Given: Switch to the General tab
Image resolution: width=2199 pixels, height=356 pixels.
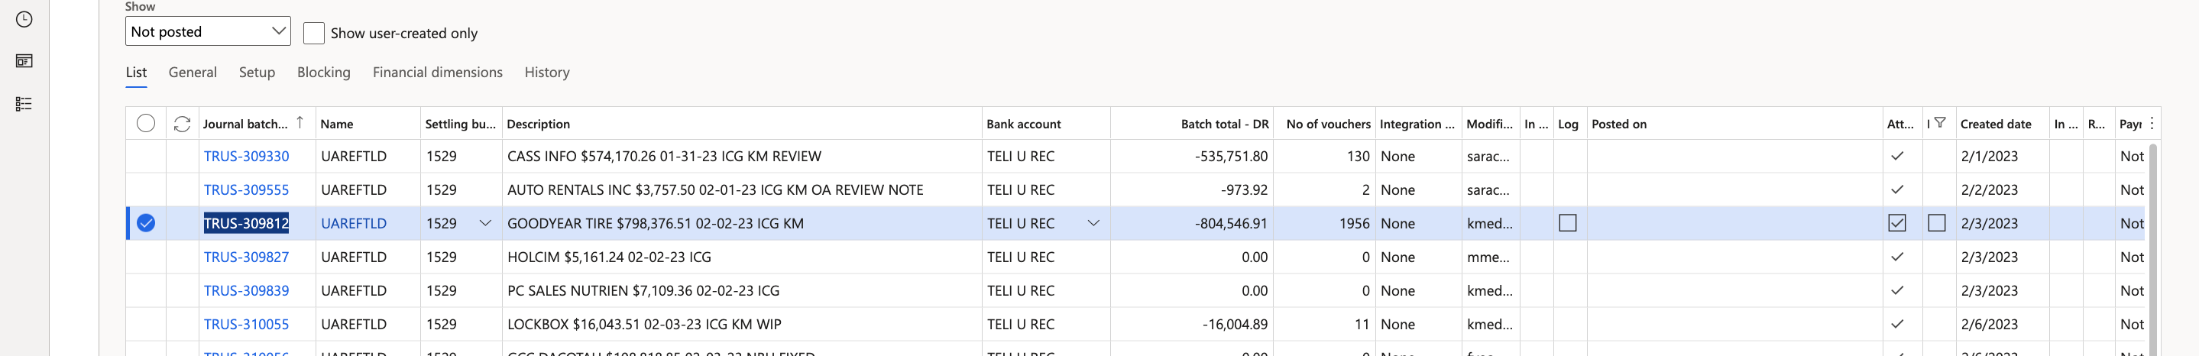Looking at the screenshot, I should [x=192, y=73].
